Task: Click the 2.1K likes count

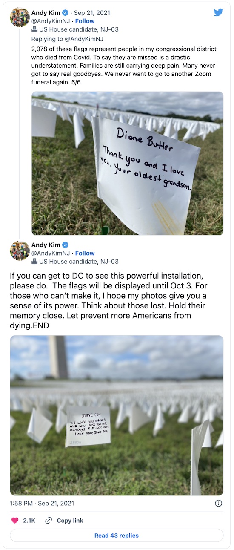Action: 29,521
